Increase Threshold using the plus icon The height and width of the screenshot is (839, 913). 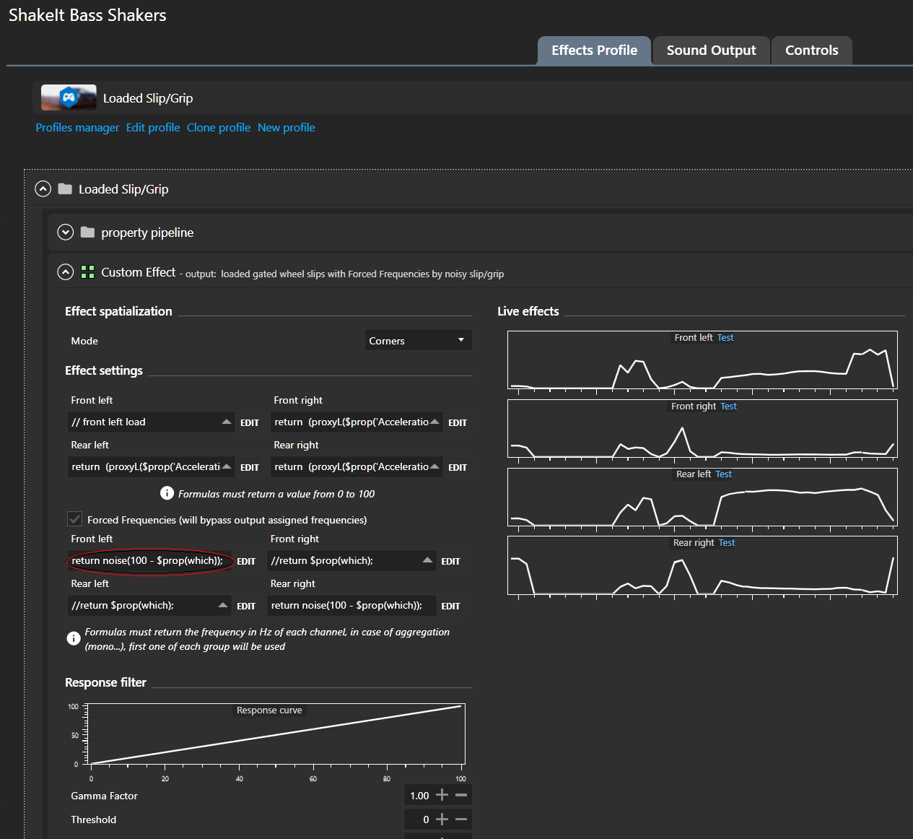(442, 819)
